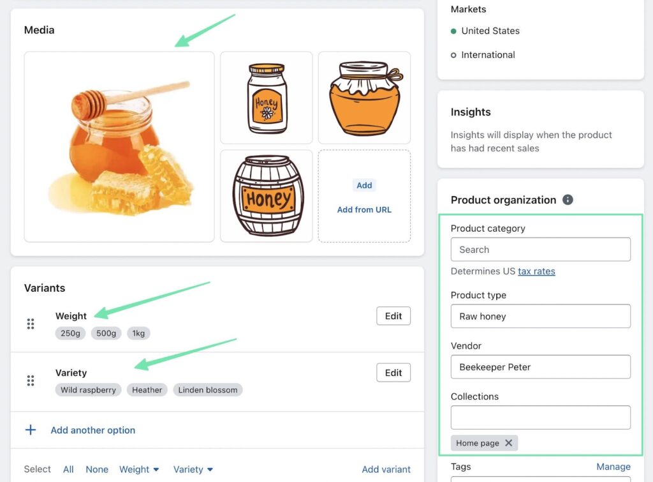The image size is (653, 482).
Task: Click the Variety option drag handle
Action: 30,380
